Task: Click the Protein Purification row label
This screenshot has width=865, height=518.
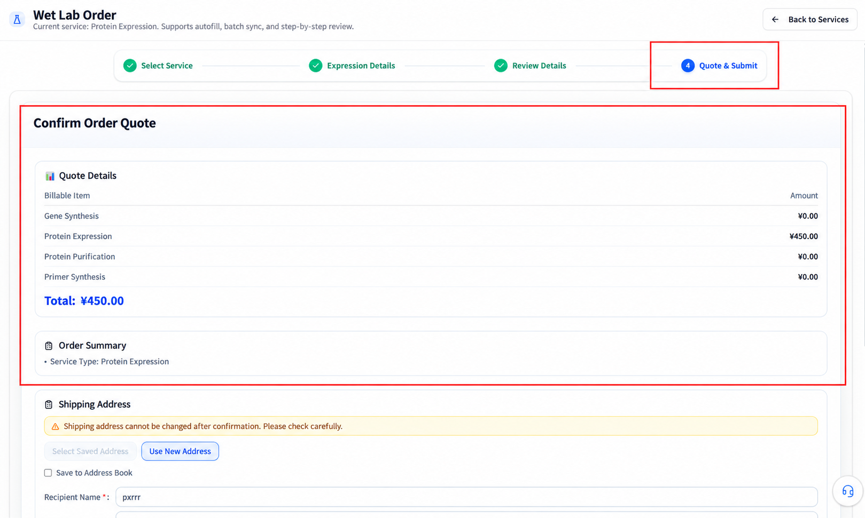Action: pyautogui.click(x=80, y=257)
